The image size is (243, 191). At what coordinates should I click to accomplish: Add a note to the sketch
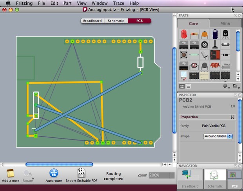click(x=11, y=173)
